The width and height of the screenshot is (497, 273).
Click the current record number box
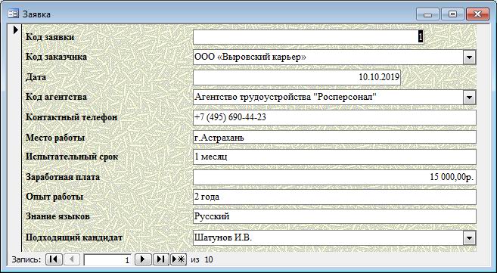(107, 260)
